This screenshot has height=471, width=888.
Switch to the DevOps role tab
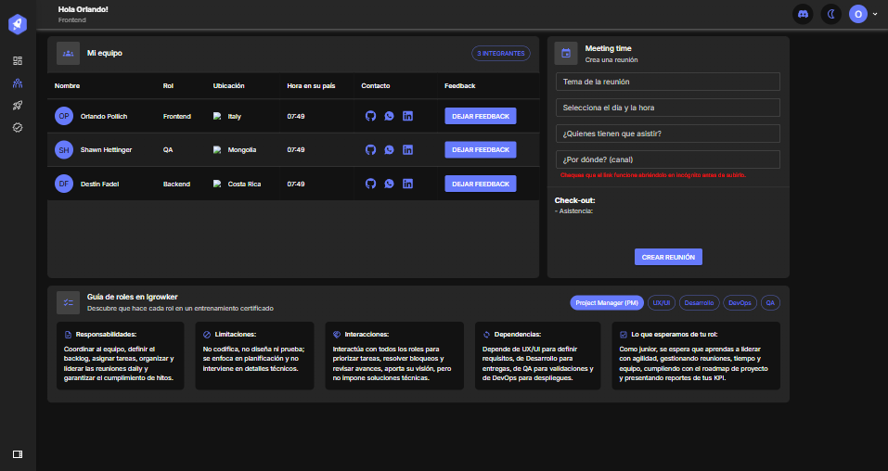(x=740, y=302)
